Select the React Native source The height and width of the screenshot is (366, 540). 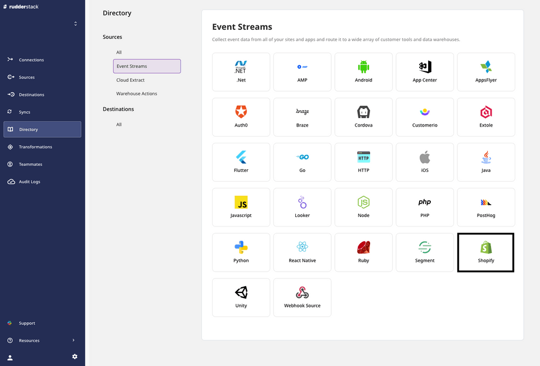tap(302, 252)
